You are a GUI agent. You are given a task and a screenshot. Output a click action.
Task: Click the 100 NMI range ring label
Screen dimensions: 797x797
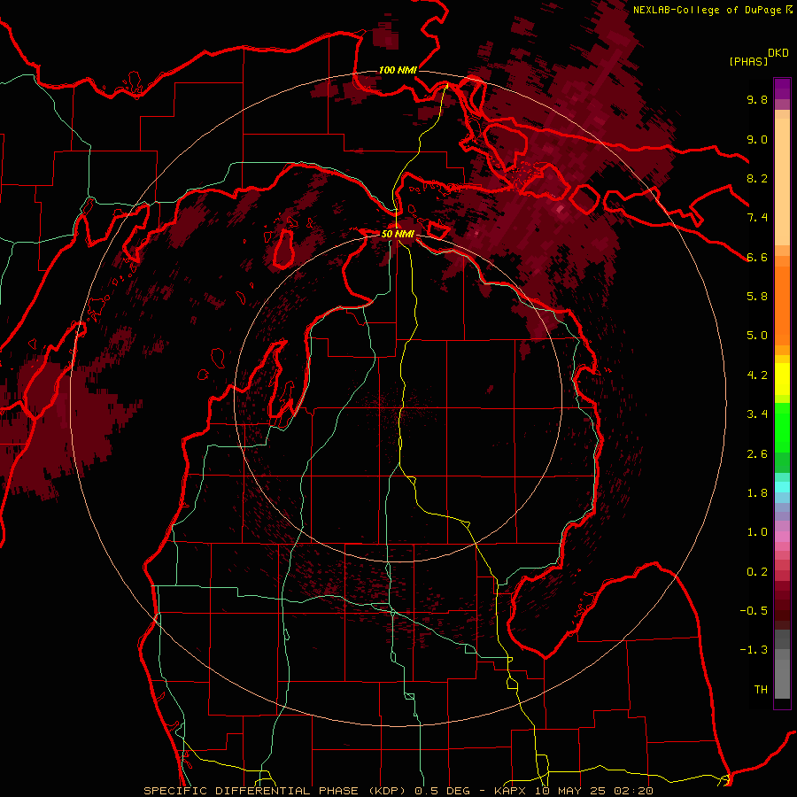398,70
